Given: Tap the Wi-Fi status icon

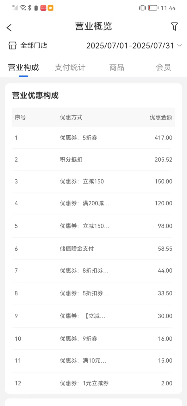Looking at the screenshot, I should point(23,8).
